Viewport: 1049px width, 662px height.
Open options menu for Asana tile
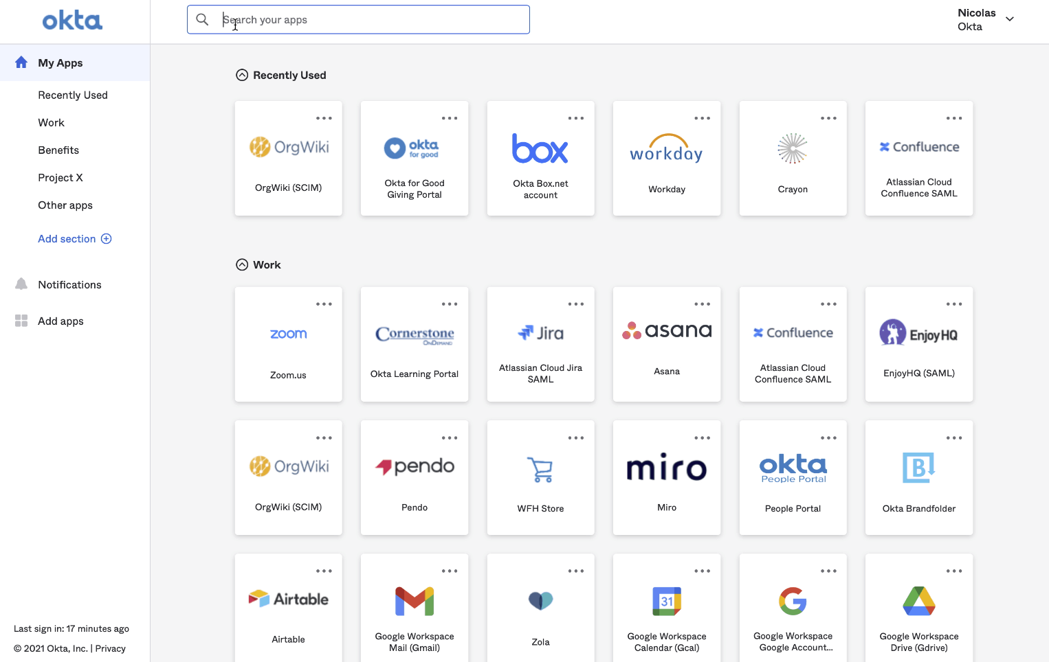point(702,304)
